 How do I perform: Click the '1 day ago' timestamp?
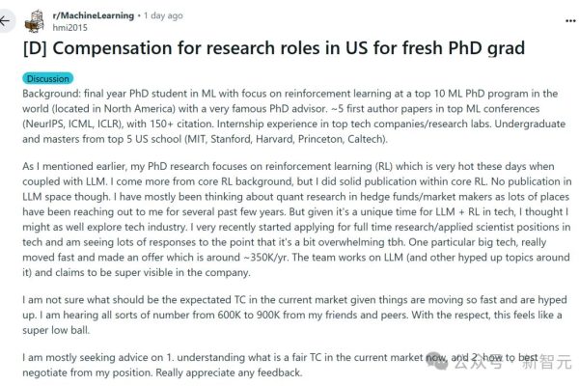point(163,15)
